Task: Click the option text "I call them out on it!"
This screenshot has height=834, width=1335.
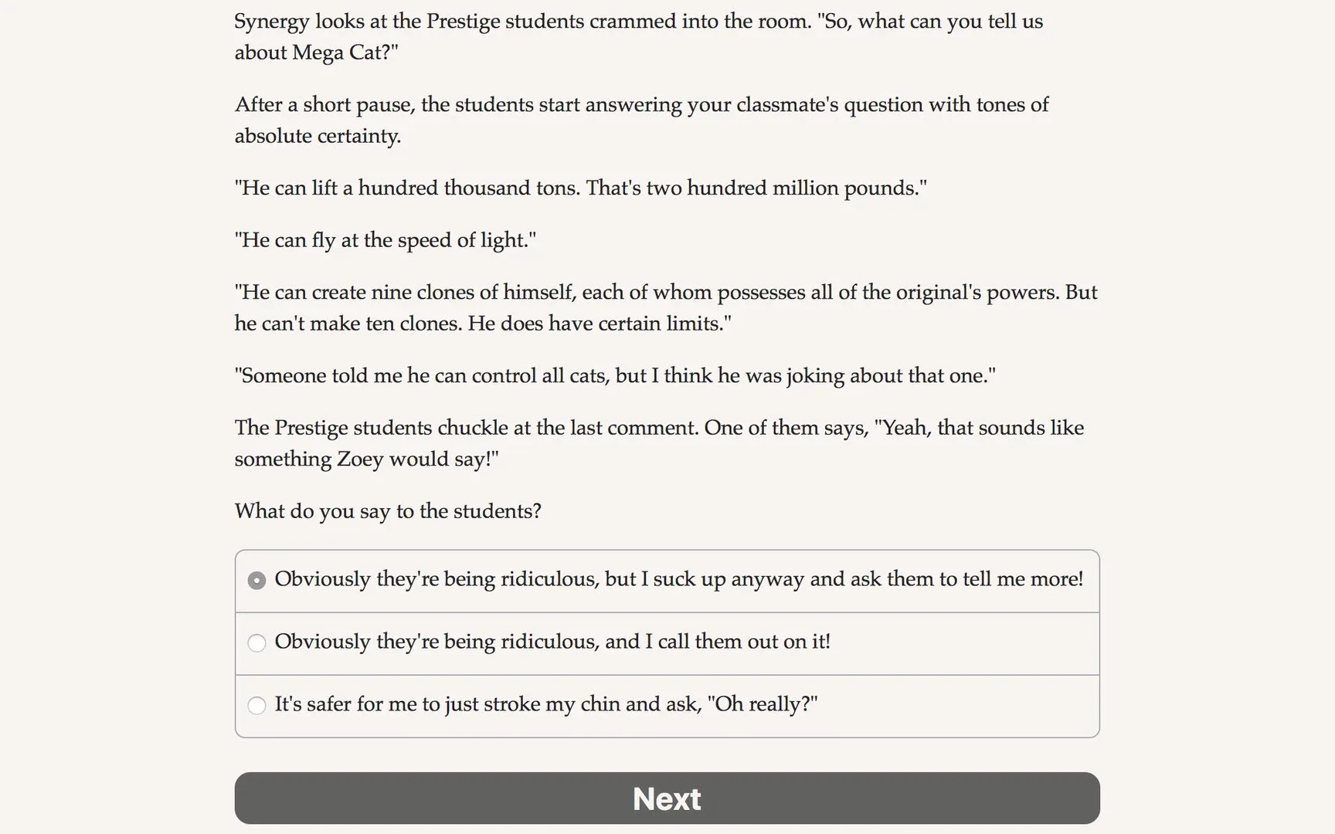Action: 738,642
